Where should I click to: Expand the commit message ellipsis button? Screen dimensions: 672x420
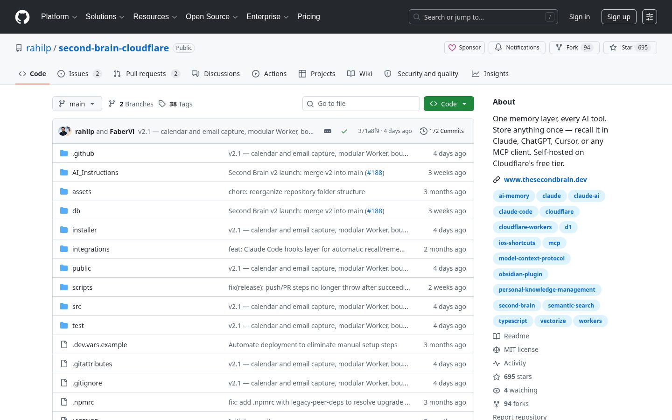[x=328, y=131]
